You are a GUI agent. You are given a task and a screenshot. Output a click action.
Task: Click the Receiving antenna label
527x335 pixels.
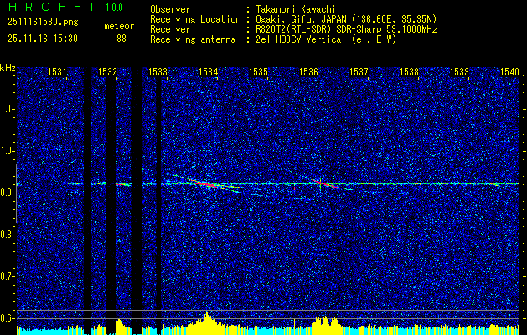coord(193,39)
